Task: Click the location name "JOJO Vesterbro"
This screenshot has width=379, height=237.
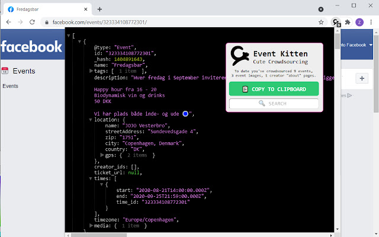Action: [146, 126]
